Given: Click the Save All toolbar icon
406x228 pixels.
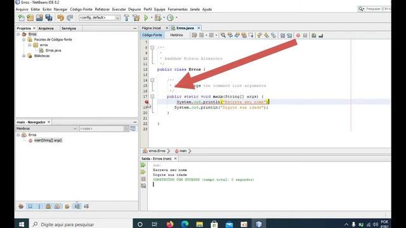Looking at the screenshot, I should [49, 18].
